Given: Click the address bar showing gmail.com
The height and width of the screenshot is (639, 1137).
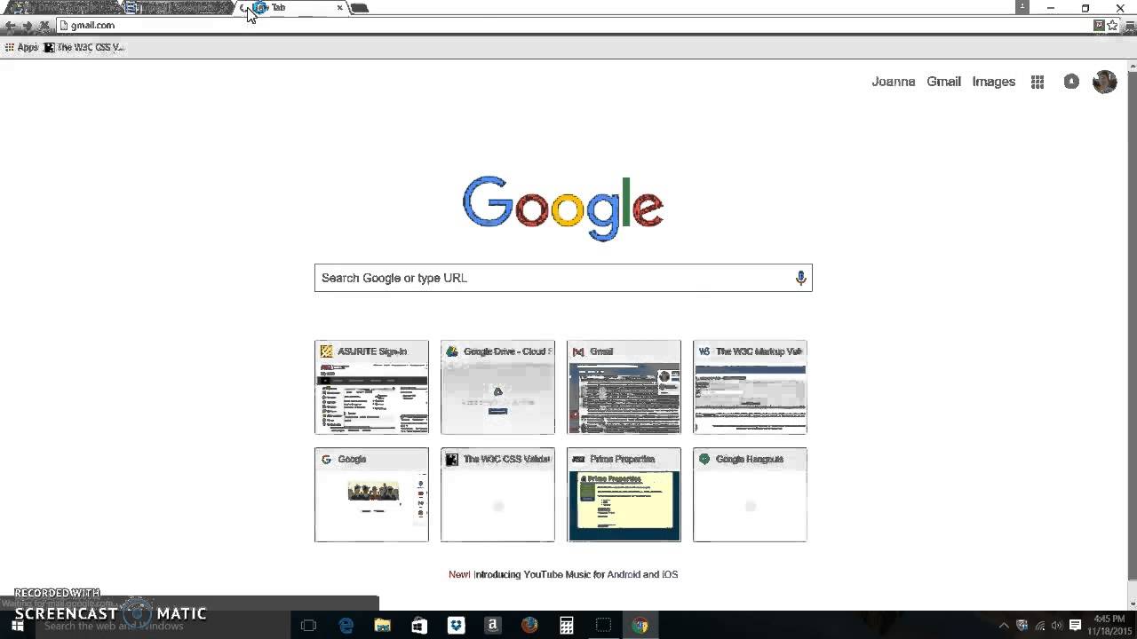Looking at the screenshot, I should (x=573, y=25).
